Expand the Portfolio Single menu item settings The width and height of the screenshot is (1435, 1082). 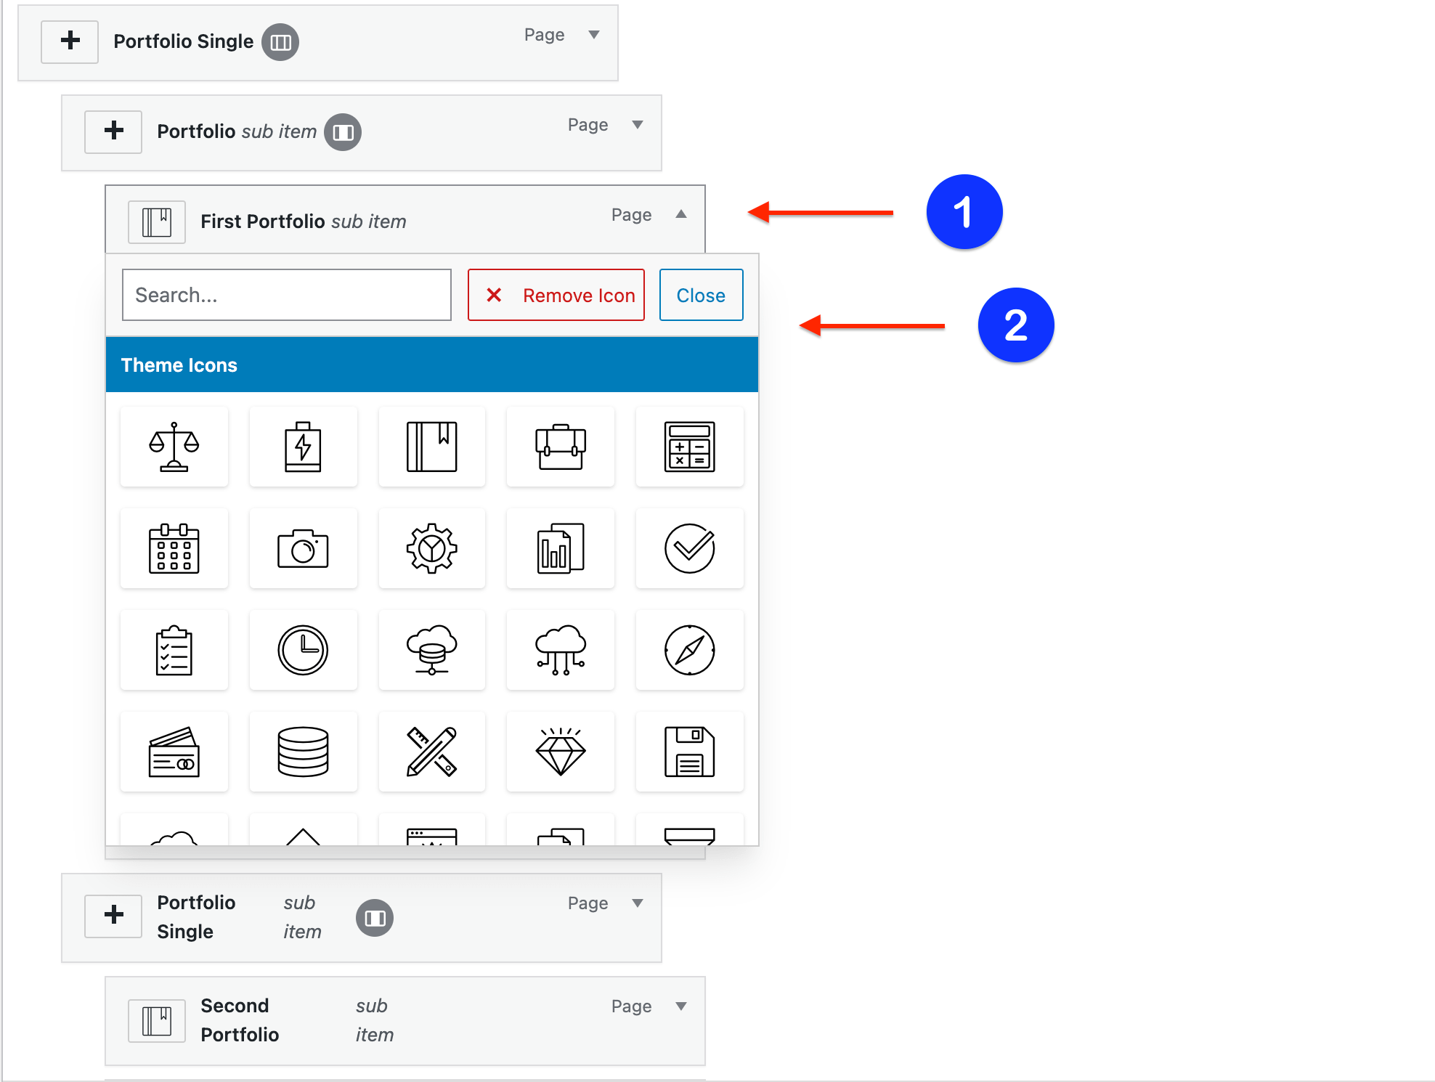pos(594,35)
